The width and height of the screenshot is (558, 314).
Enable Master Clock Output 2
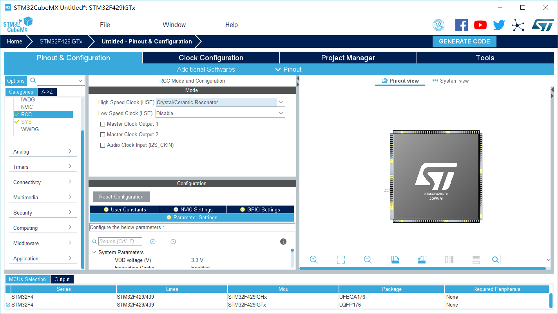point(103,134)
